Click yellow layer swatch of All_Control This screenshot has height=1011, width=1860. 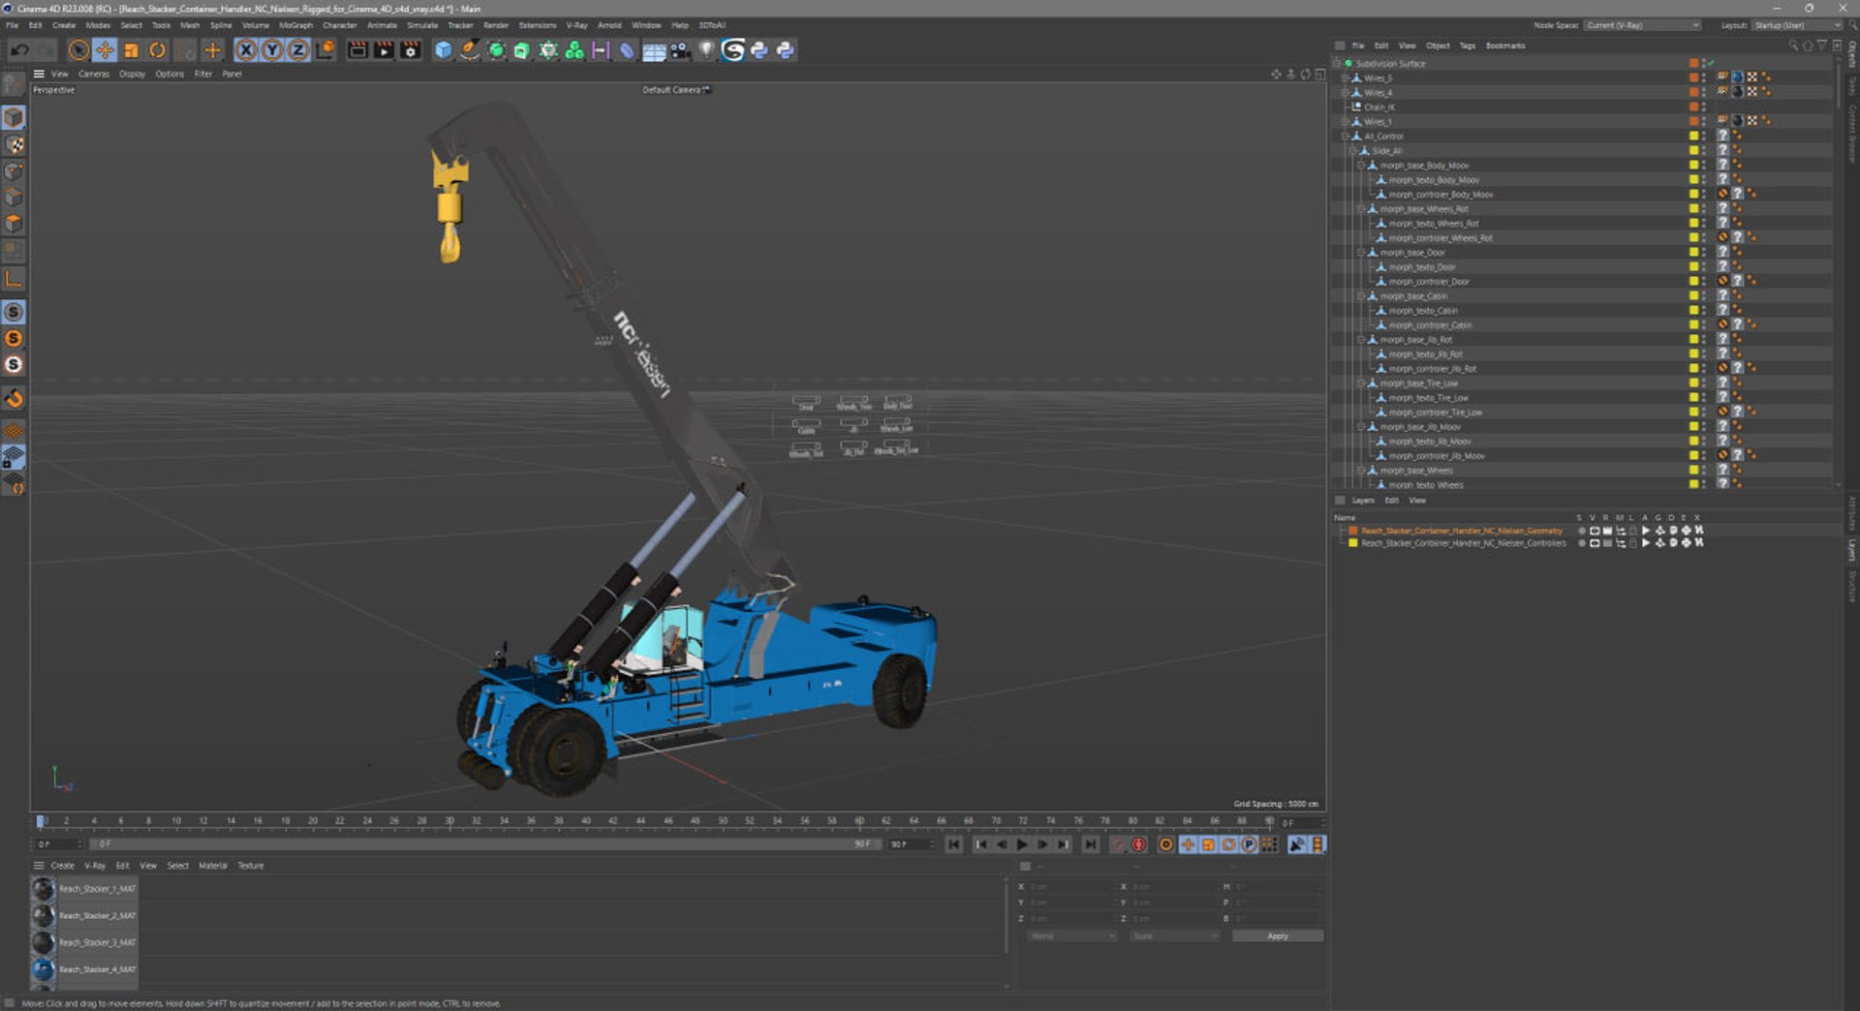coord(1693,137)
